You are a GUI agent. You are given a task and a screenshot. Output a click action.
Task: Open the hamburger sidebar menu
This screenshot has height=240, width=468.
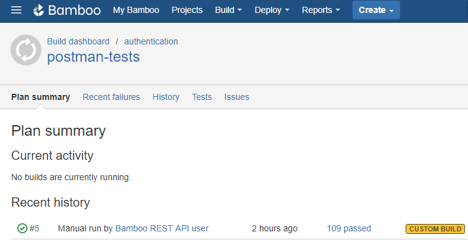pos(16,10)
